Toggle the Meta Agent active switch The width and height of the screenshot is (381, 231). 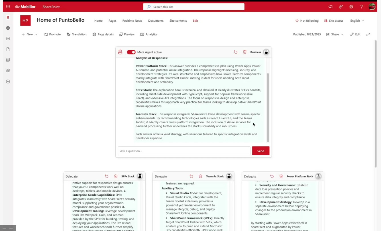pyautogui.click(x=131, y=52)
